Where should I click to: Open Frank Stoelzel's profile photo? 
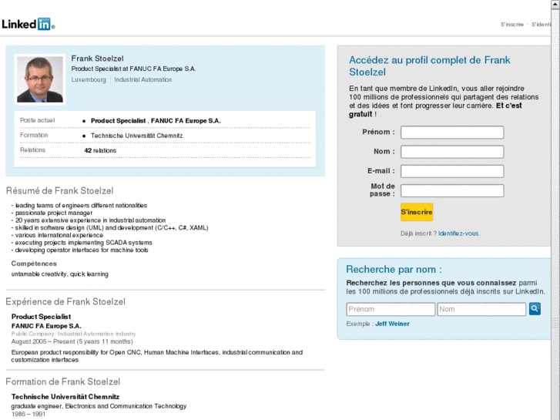[40, 79]
